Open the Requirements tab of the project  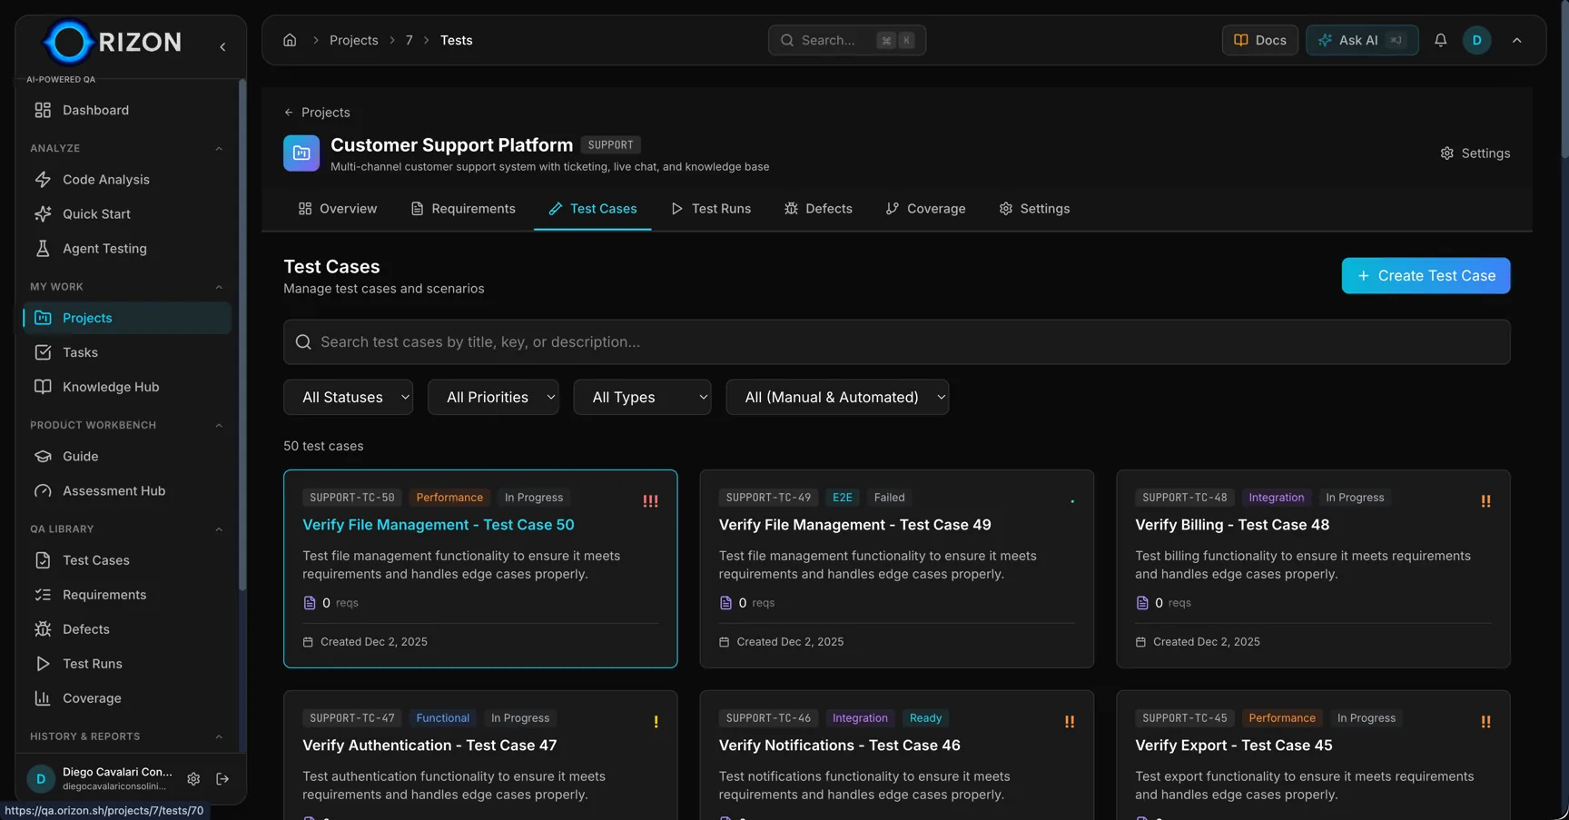pos(463,208)
